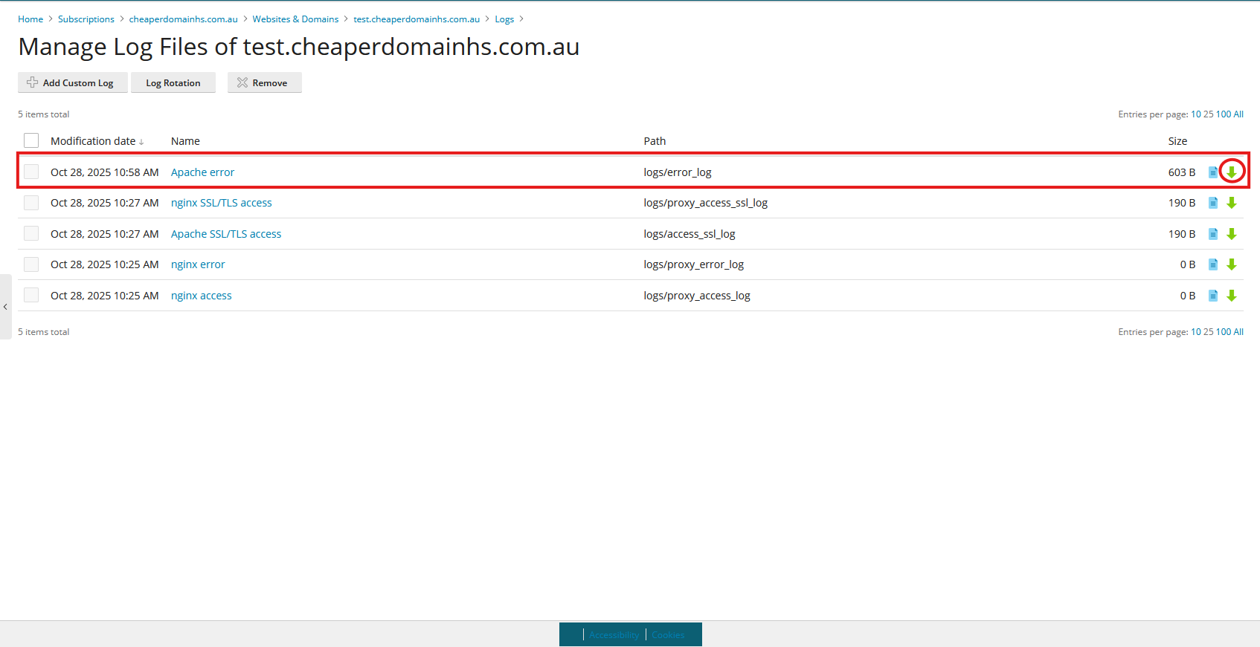
Task: Download the Apache SSL/TLS access log
Action: point(1232,234)
